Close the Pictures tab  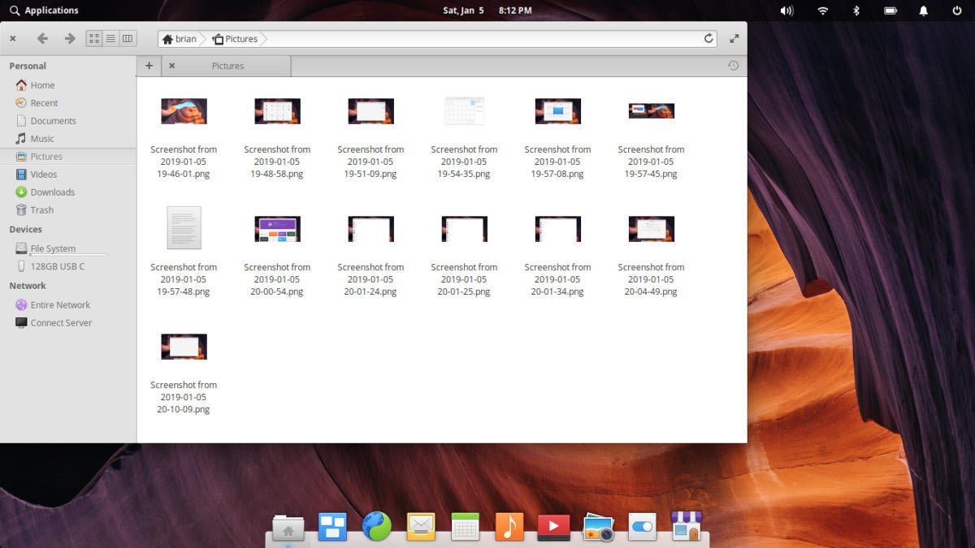tap(171, 66)
